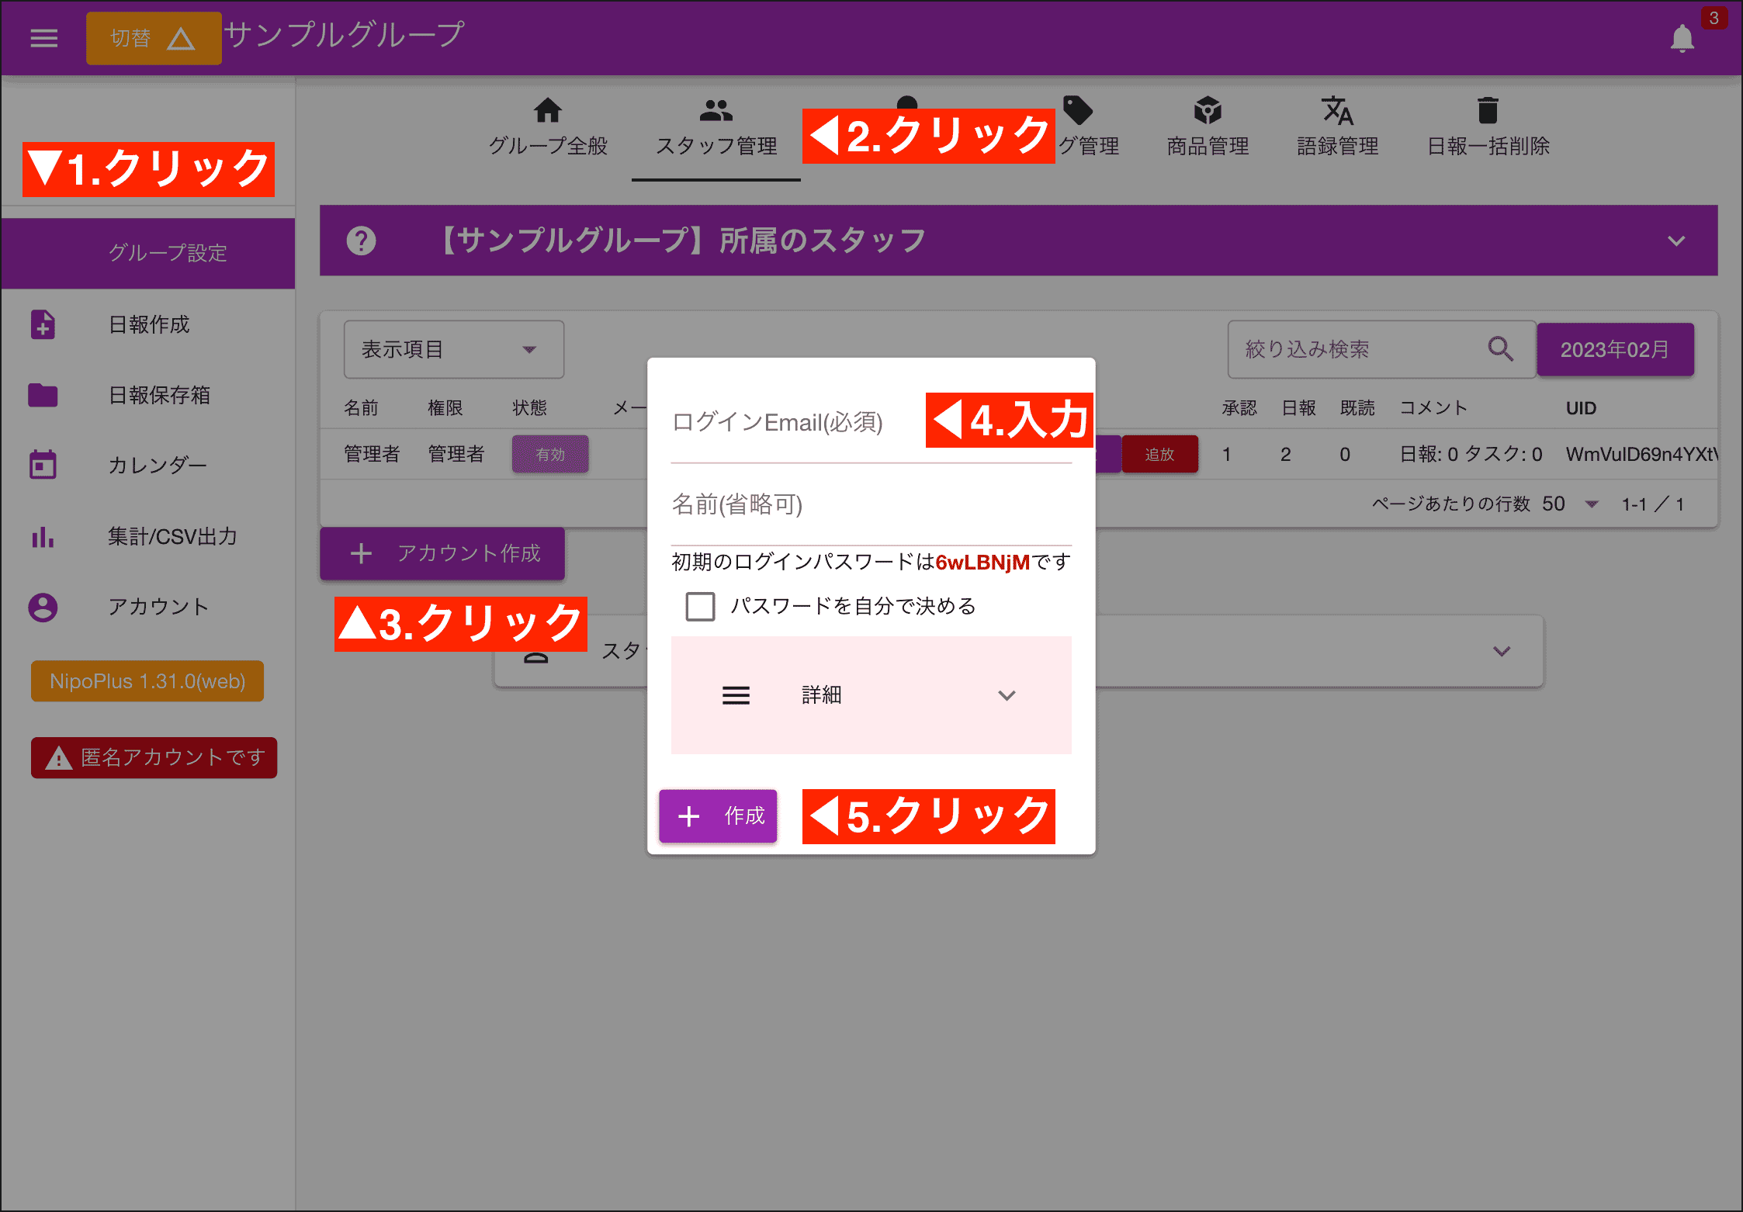This screenshot has height=1212, width=1743.
Task: Toggle the 有効 status for 管理者
Action: [550, 454]
